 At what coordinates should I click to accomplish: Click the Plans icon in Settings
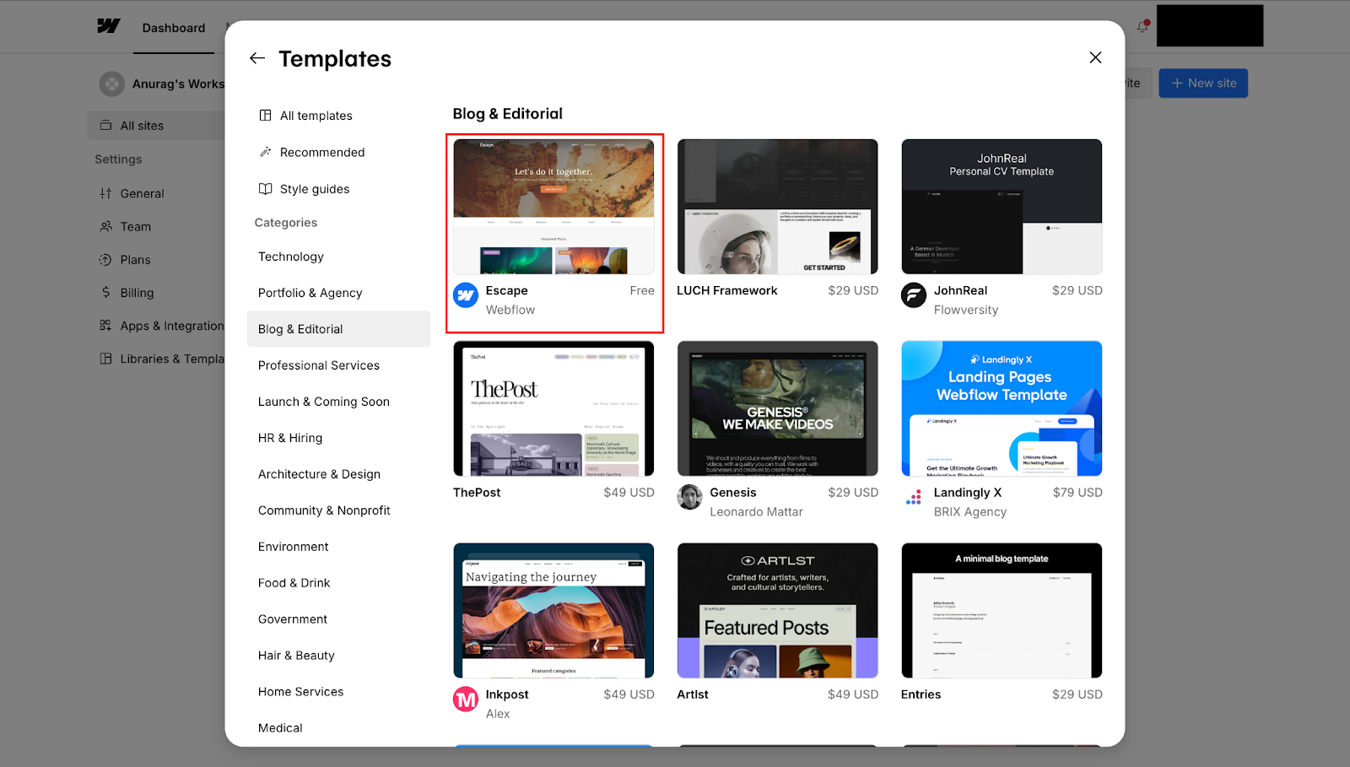point(105,260)
